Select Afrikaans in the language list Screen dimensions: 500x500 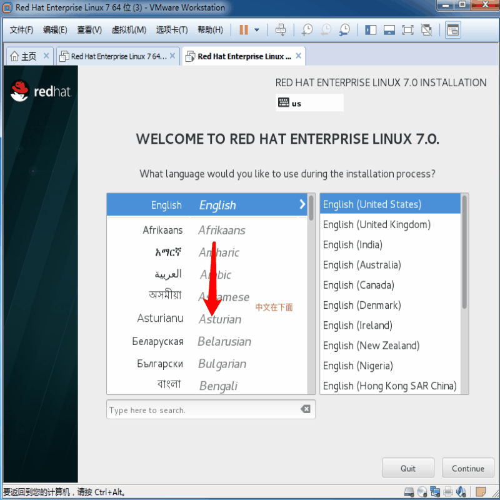pyautogui.click(x=207, y=230)
